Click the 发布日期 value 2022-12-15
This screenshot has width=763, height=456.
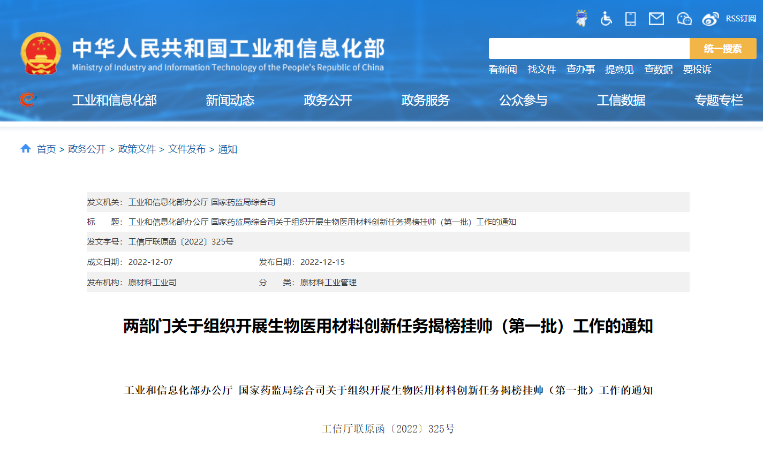click(322, 262)
